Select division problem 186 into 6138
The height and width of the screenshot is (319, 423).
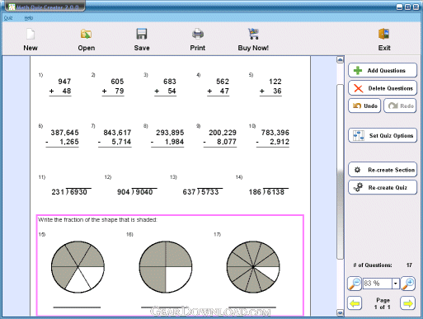269,191
